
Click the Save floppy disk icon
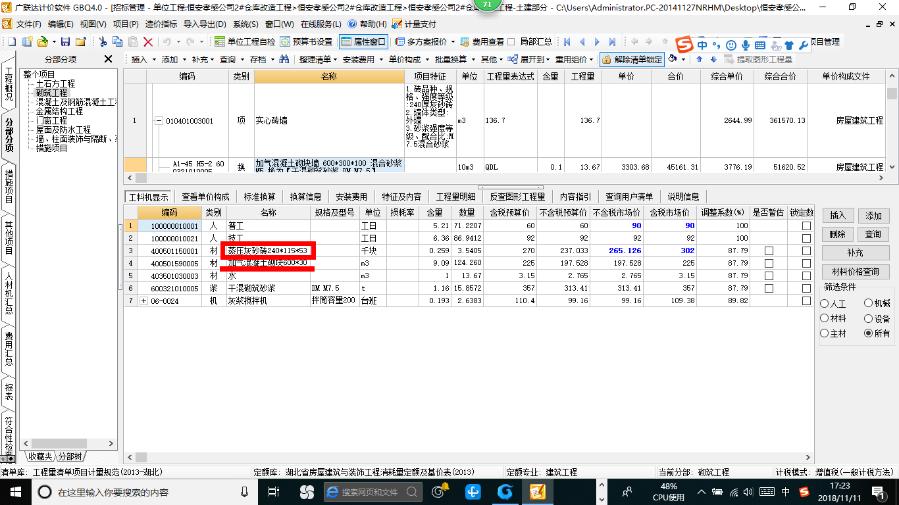coord(66,41)
